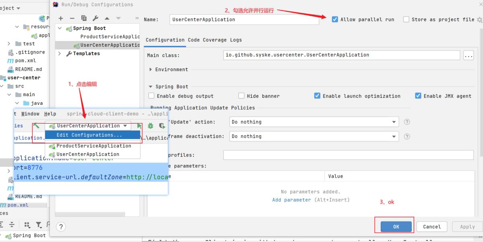Open the On 'Update' action dropdown
483x242 pixels.
coord(314,122)
